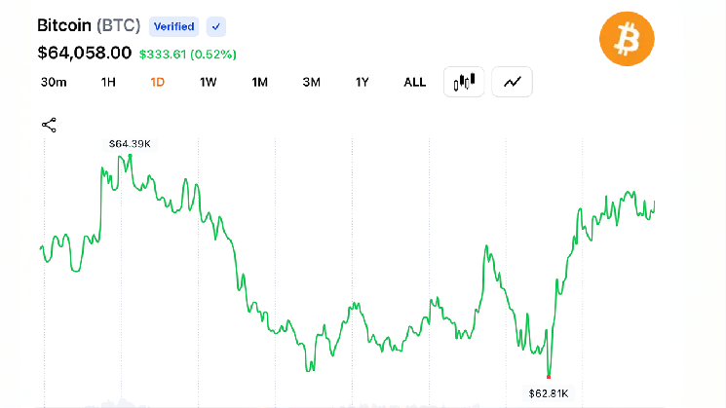Open the share chart icon
Screen dimensions: 726x408
(49, 125)
